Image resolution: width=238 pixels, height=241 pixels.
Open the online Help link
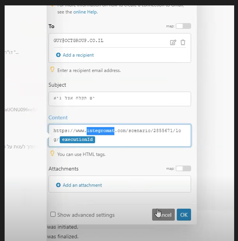click(x=85, y=12)
